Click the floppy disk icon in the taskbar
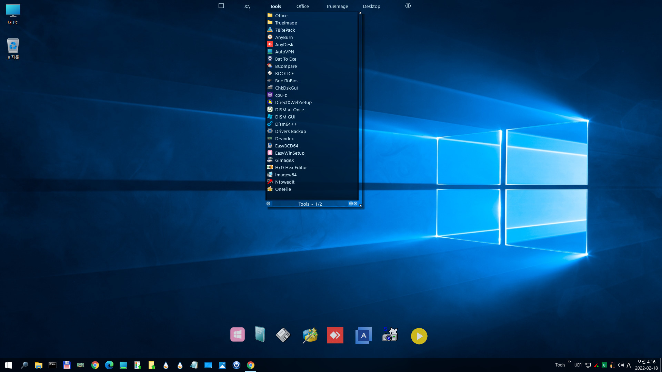662x372 pixels. click(67, 365)
